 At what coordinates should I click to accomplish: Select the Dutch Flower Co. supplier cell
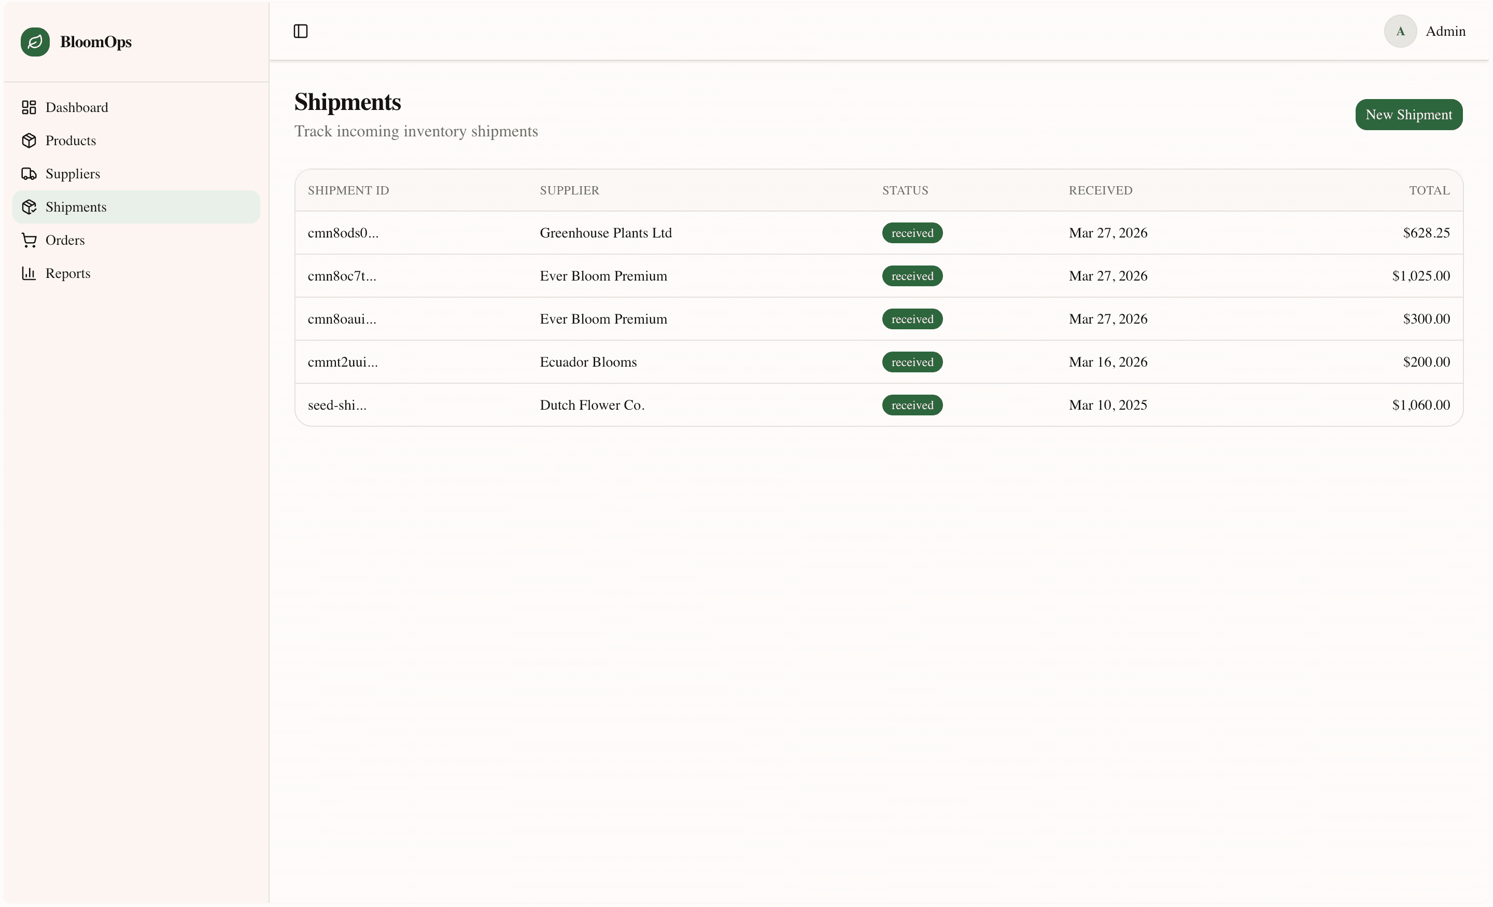[591, 405]
